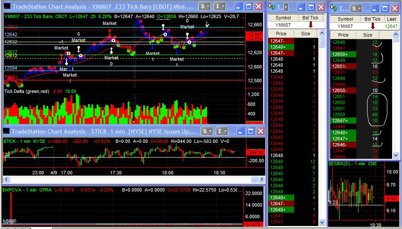This screenshot has width=402, height=229.
Task: Open the I dropdown in the $TICK chart title bar
Action: coord(222,131)
